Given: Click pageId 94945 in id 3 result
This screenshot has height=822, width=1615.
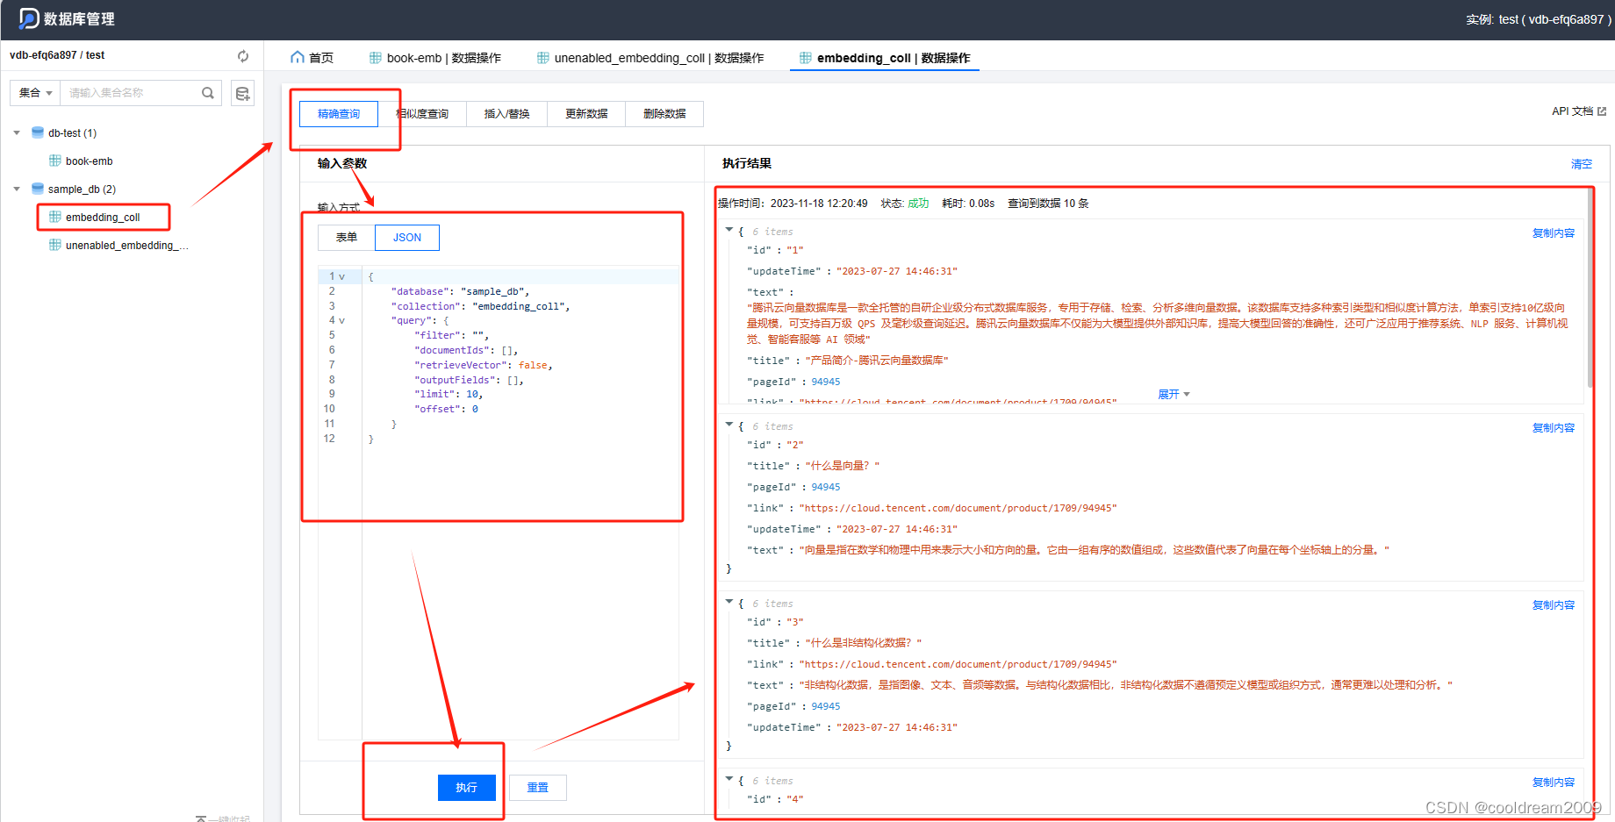Looking at the screenshot, I should pyautogui.click(x=826, y=706).
